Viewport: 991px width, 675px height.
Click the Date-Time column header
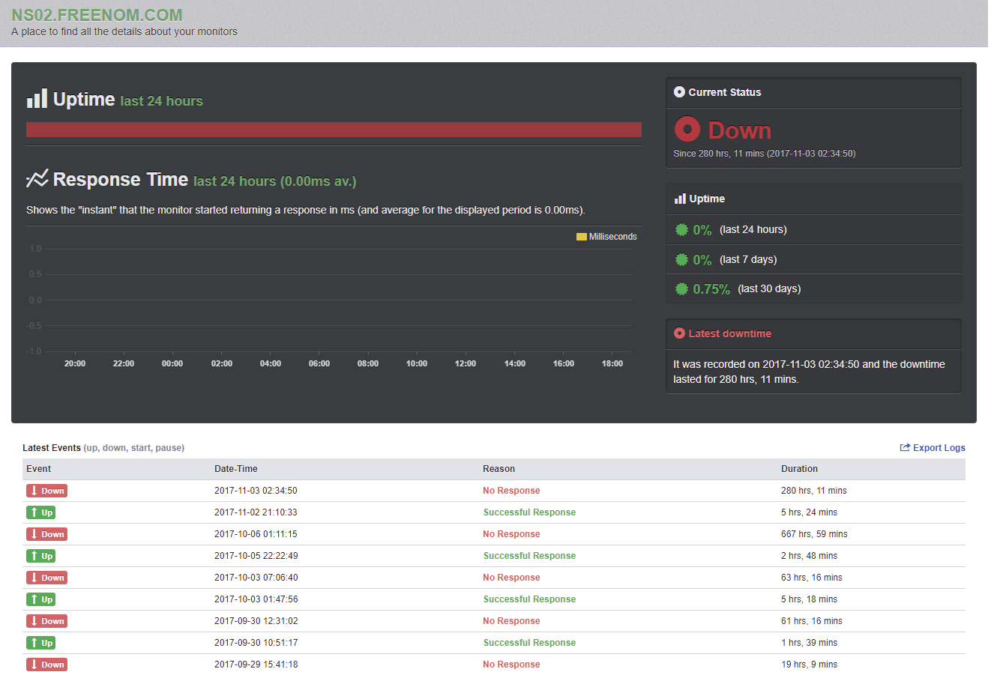[x=235, y=469]
